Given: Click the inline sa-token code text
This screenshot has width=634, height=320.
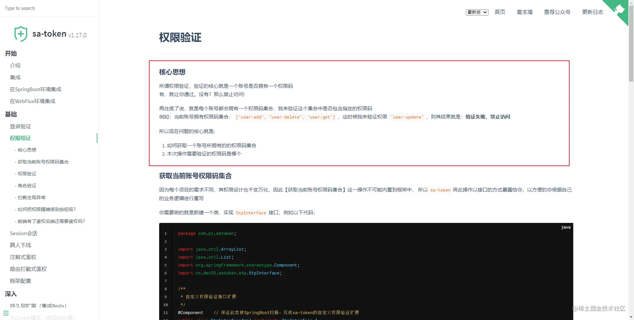Looking at the screenshot, I should coord(440,190).
